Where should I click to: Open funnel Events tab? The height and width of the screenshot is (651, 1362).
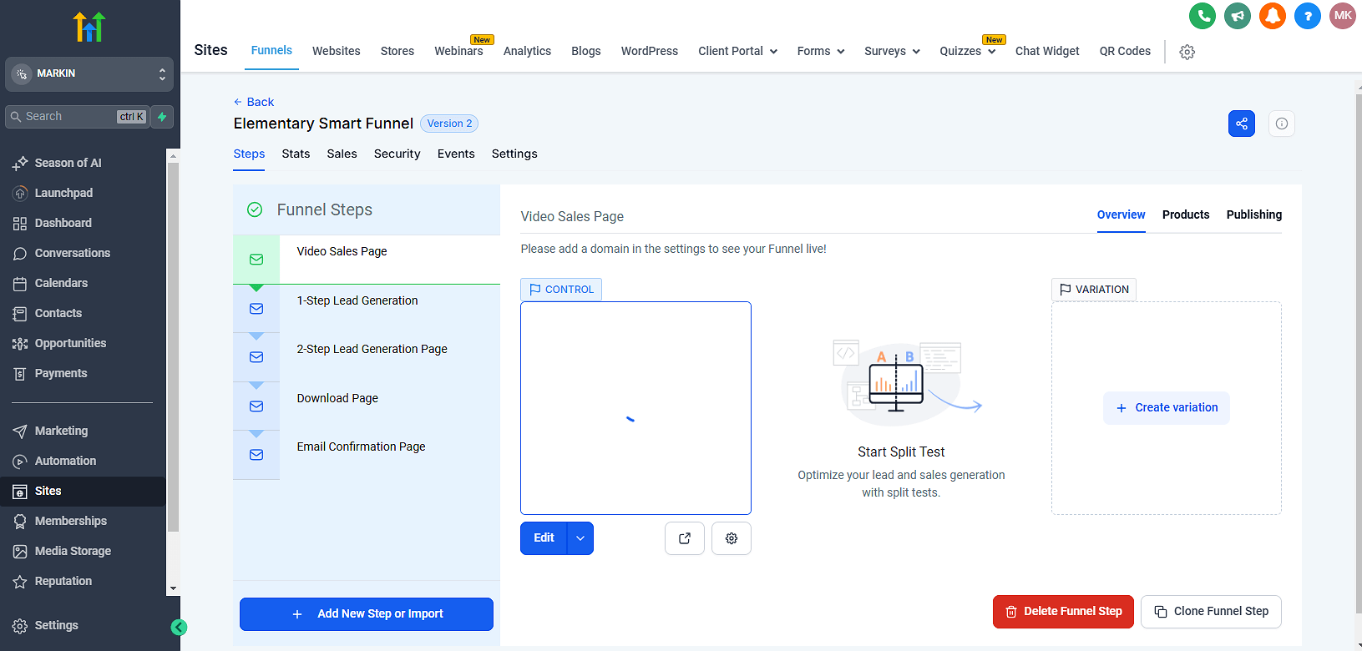456,154
